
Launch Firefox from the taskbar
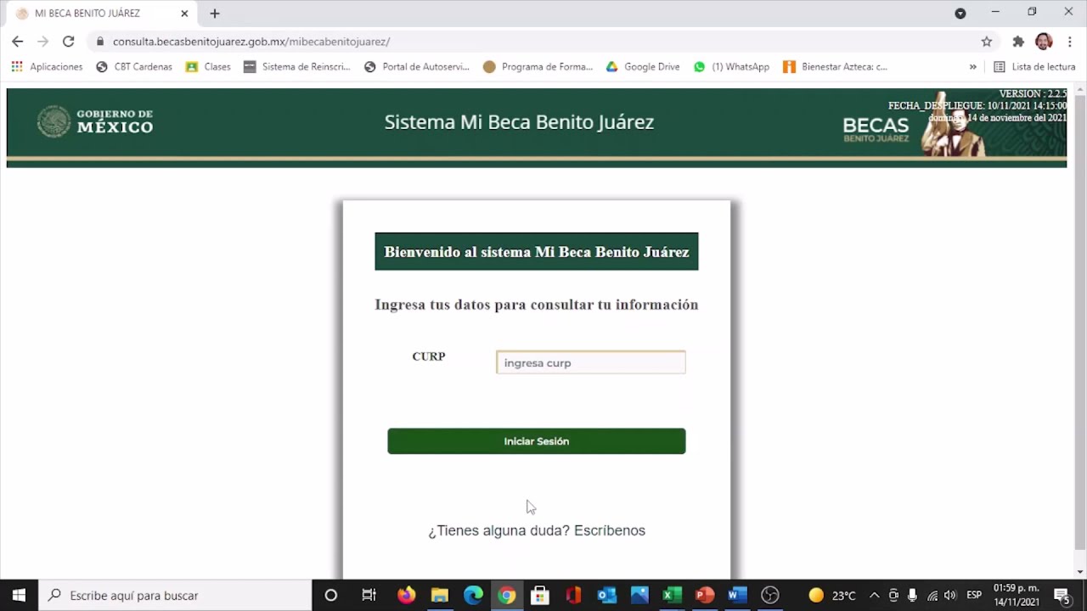(406, 595)
